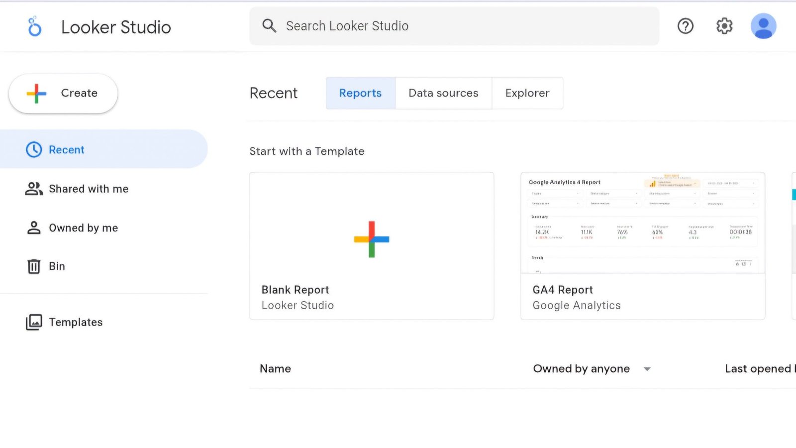Click the Looker Studio logo icon
The height and width of the screenshot is (448, 796).
tap(34, 26)
